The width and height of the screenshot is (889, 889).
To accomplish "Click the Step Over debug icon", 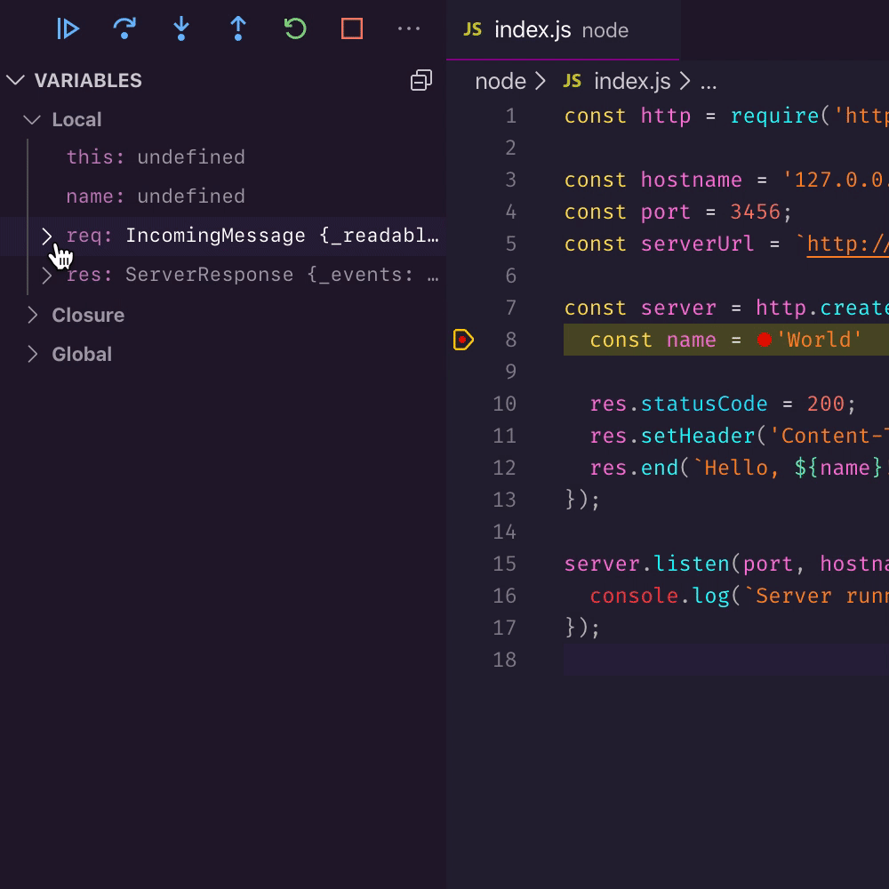I will point(125,29).
